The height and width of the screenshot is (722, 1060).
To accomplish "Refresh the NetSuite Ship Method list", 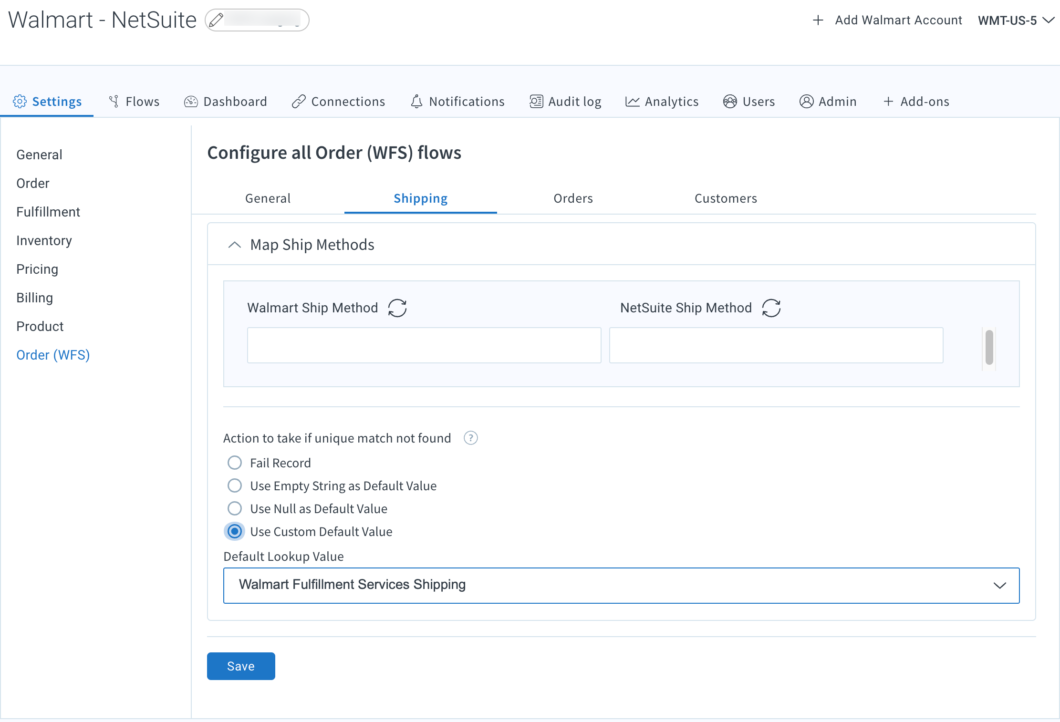I will tap(771, 308).
